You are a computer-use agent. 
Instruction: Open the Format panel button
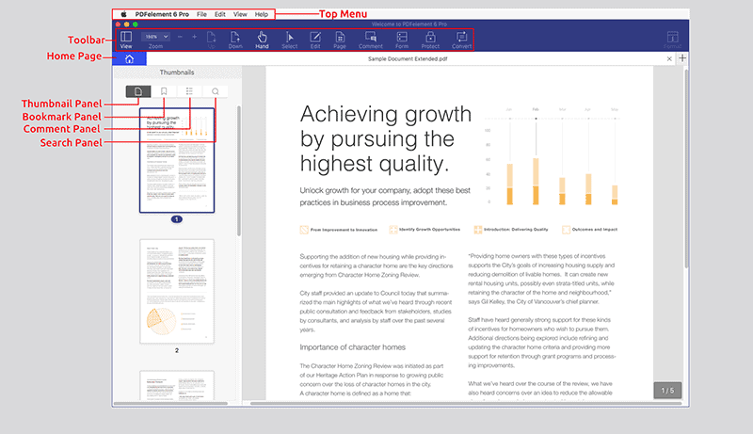tap(672, 40)
